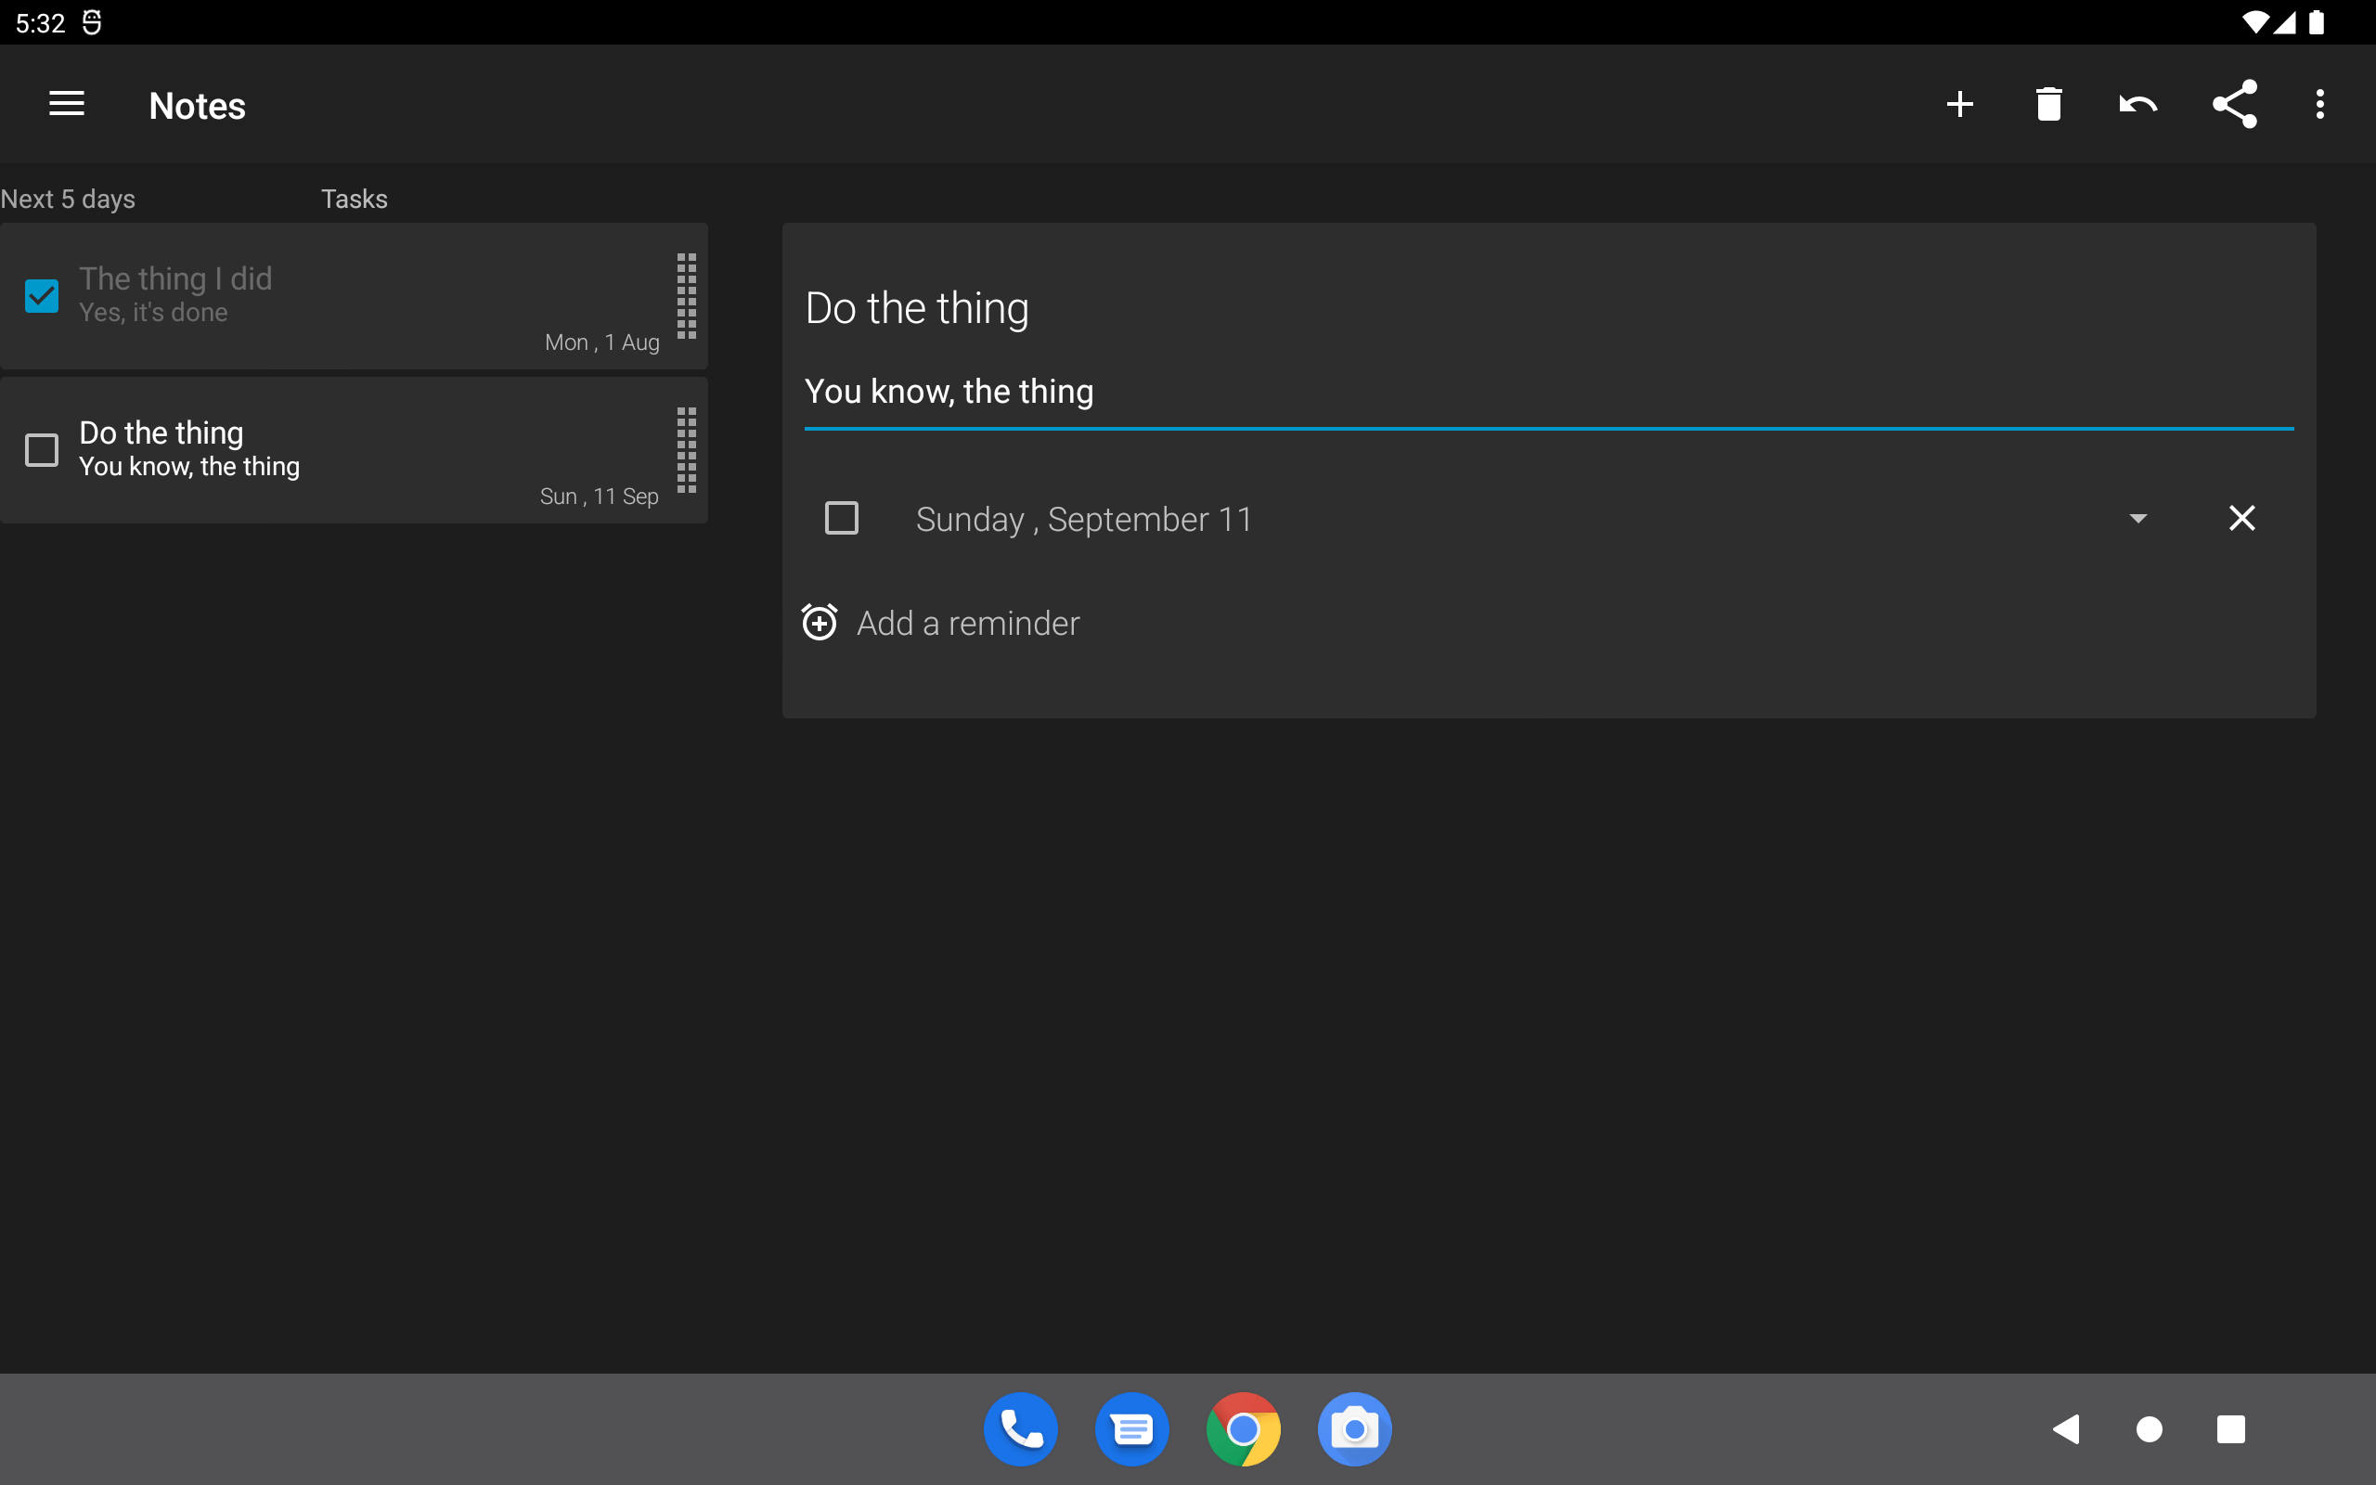Uncheck 'The thing I did' task
This screenshot has width=2376, height=1485.
point(42,296)
